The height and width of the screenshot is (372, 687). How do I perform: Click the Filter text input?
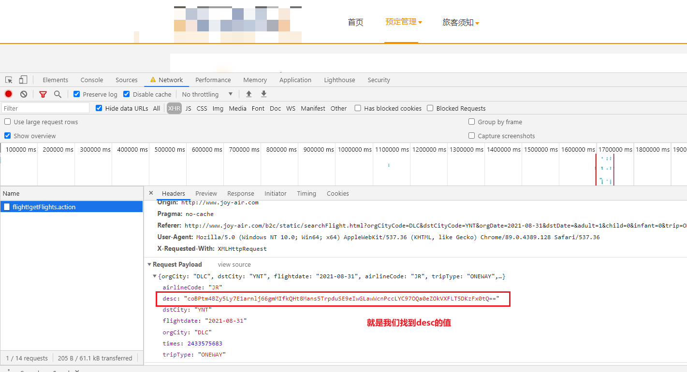click(45, 108)
